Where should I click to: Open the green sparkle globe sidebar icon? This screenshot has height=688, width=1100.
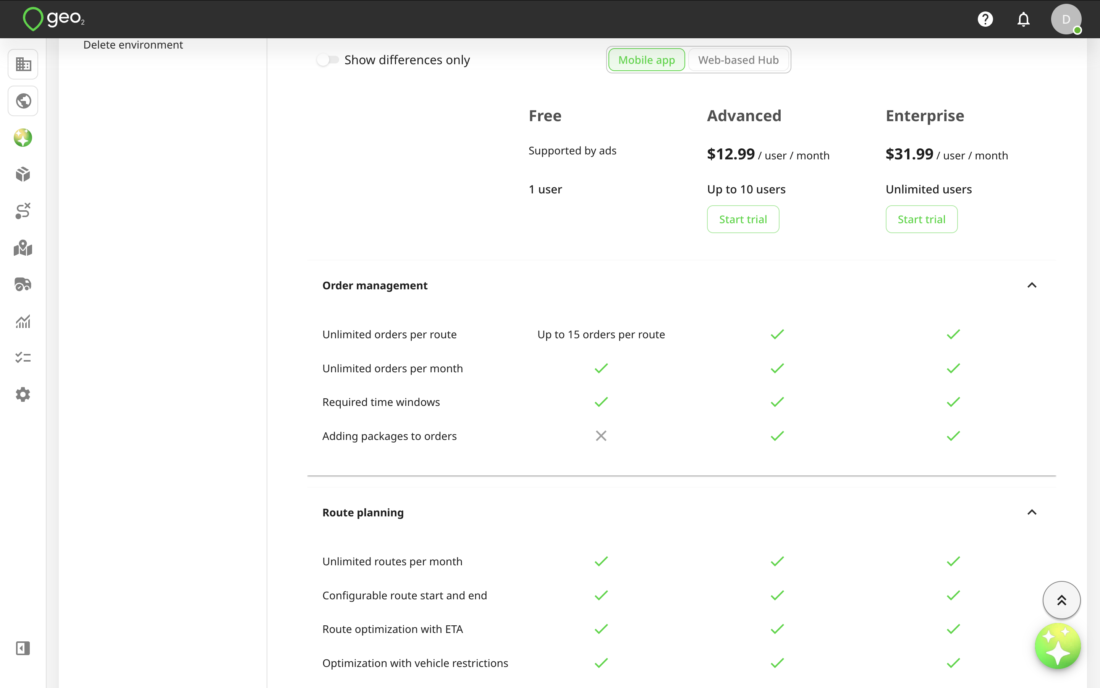tap(23, 138)
